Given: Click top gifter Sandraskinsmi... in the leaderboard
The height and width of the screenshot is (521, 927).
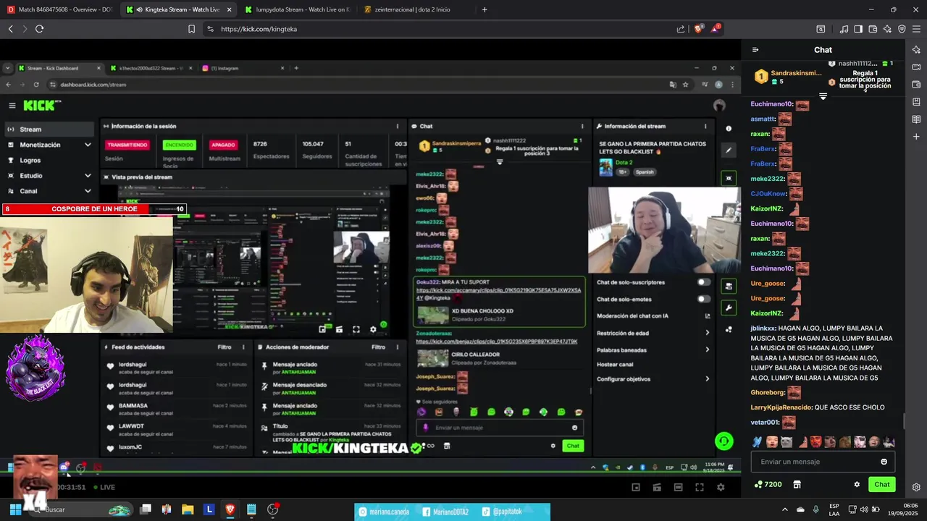Looking at the screenshot, I should pos(795,73).
